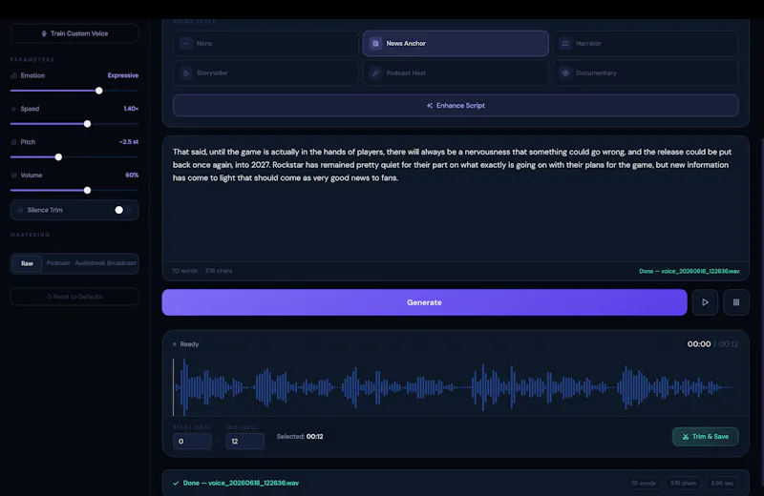Click the Silence Trim waveform icon
The width and height of the screenshot is (764, 496).
[x=20, y=210]
